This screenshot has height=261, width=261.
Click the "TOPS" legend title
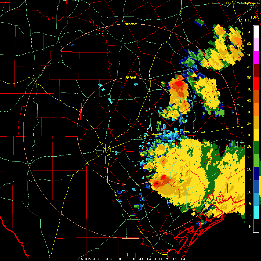coord(255,17)
